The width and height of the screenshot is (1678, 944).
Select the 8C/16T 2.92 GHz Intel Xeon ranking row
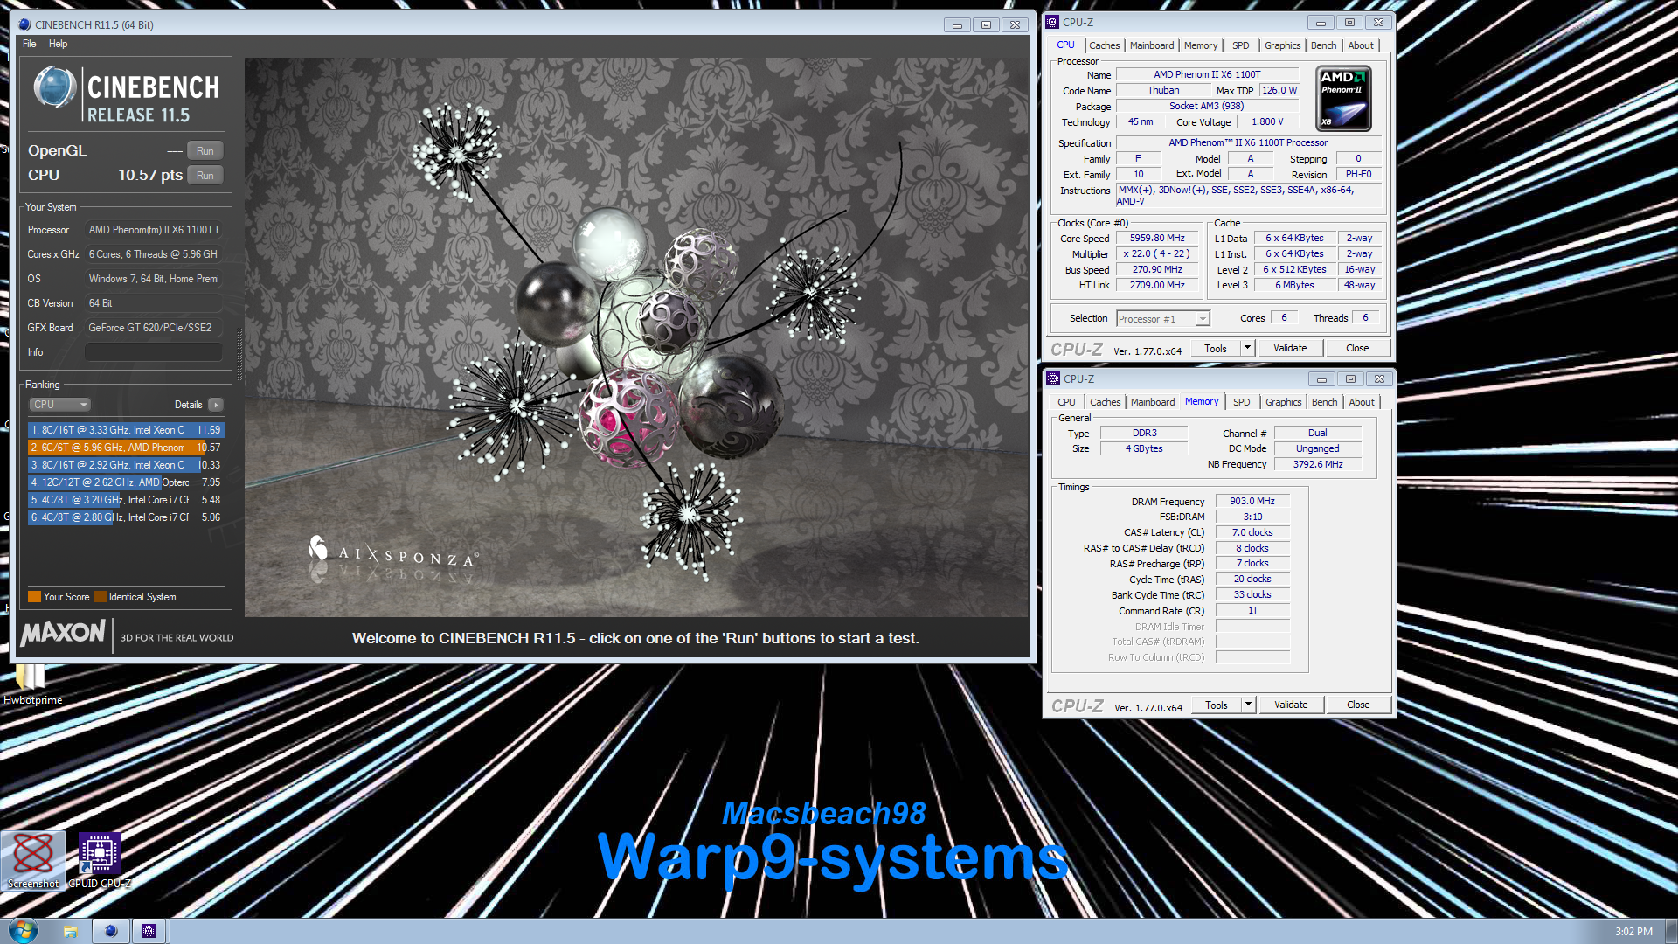126,465
